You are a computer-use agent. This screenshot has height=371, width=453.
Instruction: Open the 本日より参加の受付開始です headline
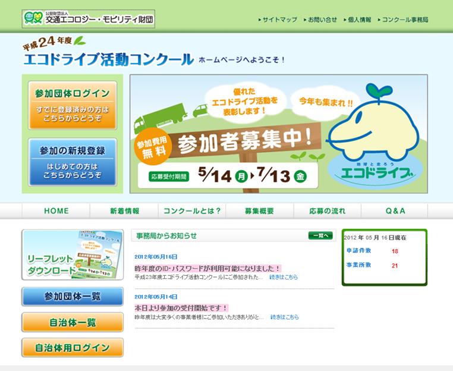pyautogui.click(x=181, y=308)
